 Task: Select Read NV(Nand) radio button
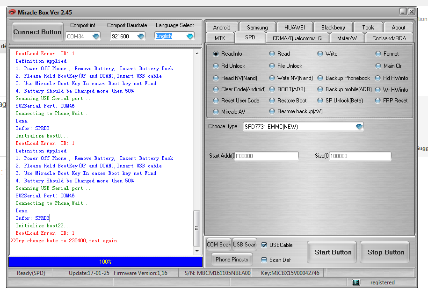click(216, 78)
